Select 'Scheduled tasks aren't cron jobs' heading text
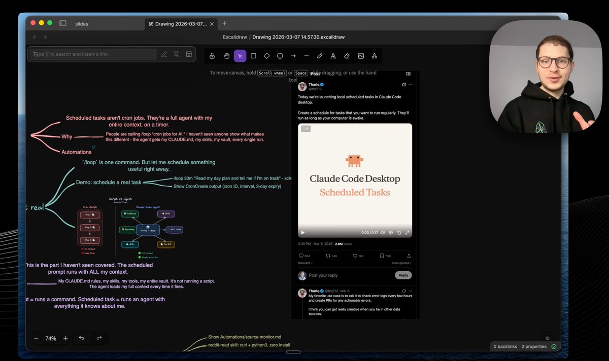 [139, 121]
